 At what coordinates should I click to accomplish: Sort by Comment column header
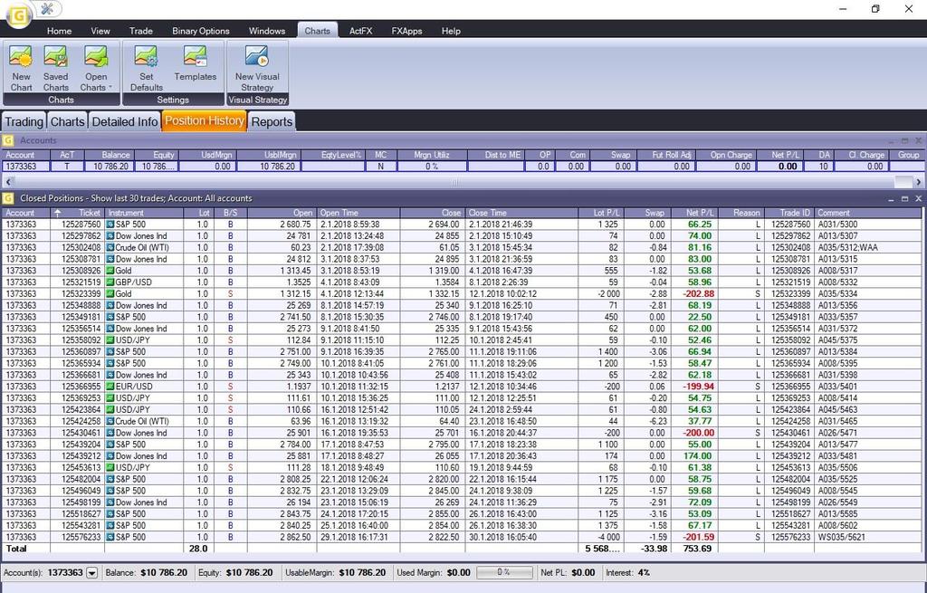coord(868,213)
